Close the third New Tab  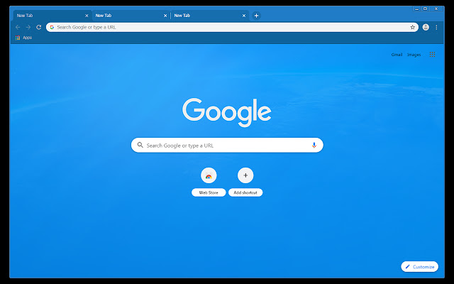(x=244, y=16)
